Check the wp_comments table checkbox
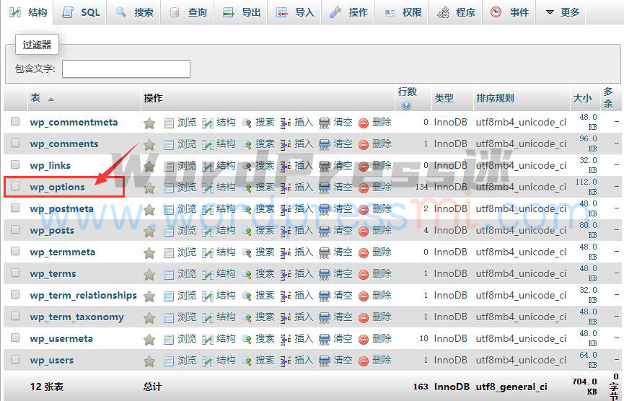This screenshot has width=624, height=401. [x=15, y=142]
